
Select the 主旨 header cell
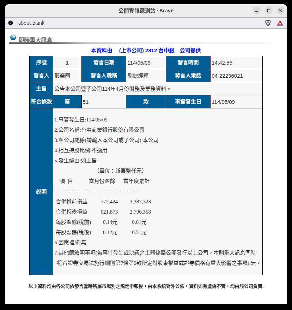click(x=41, y=89)
